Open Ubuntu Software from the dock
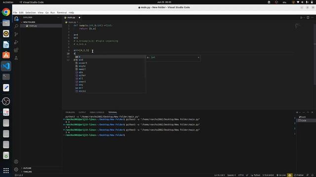This screenshot has width=316, height=177. coord(6,55)
